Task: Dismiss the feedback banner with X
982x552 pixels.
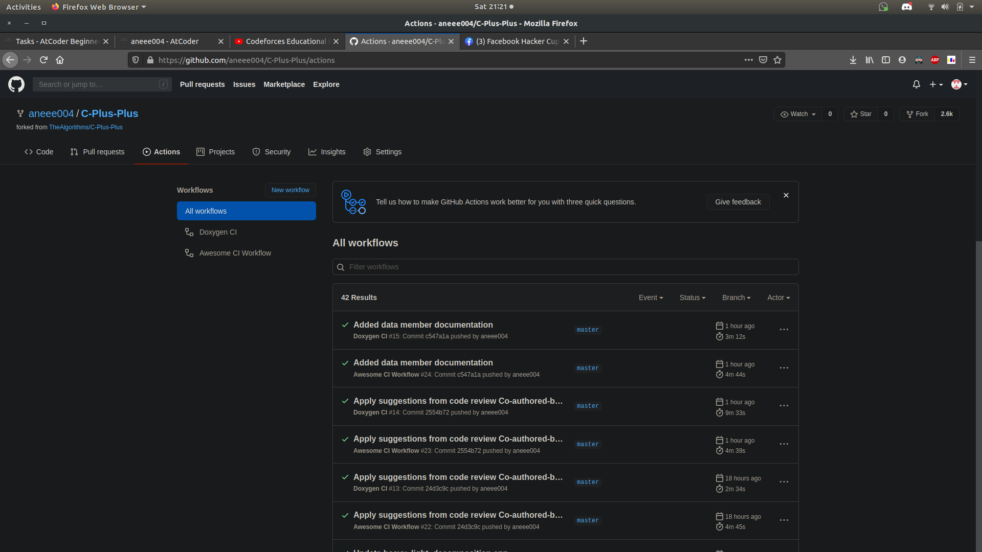Action: (786, 195)
